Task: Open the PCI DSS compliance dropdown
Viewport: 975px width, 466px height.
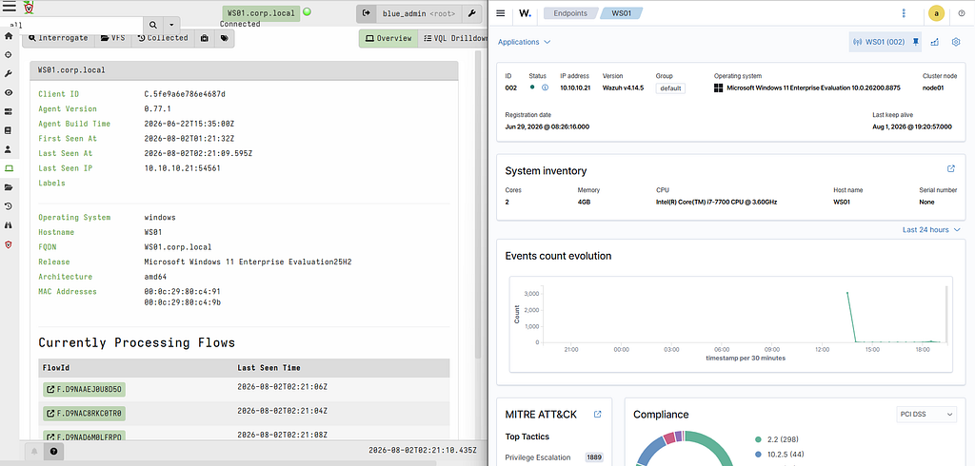Action: [927, 415]
